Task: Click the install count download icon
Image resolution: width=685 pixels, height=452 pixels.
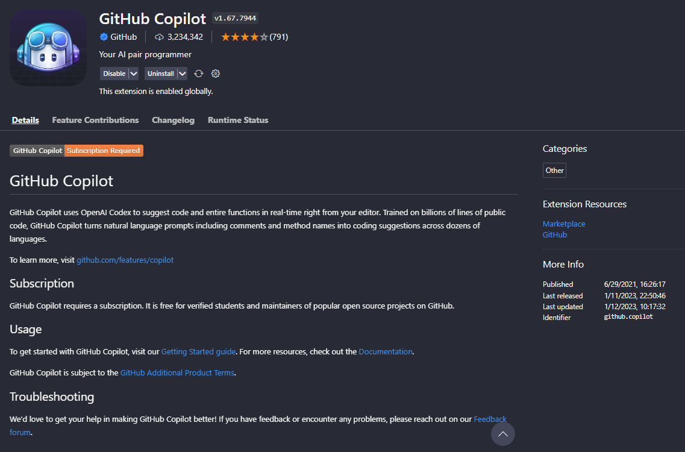Action: coord(159,37)
